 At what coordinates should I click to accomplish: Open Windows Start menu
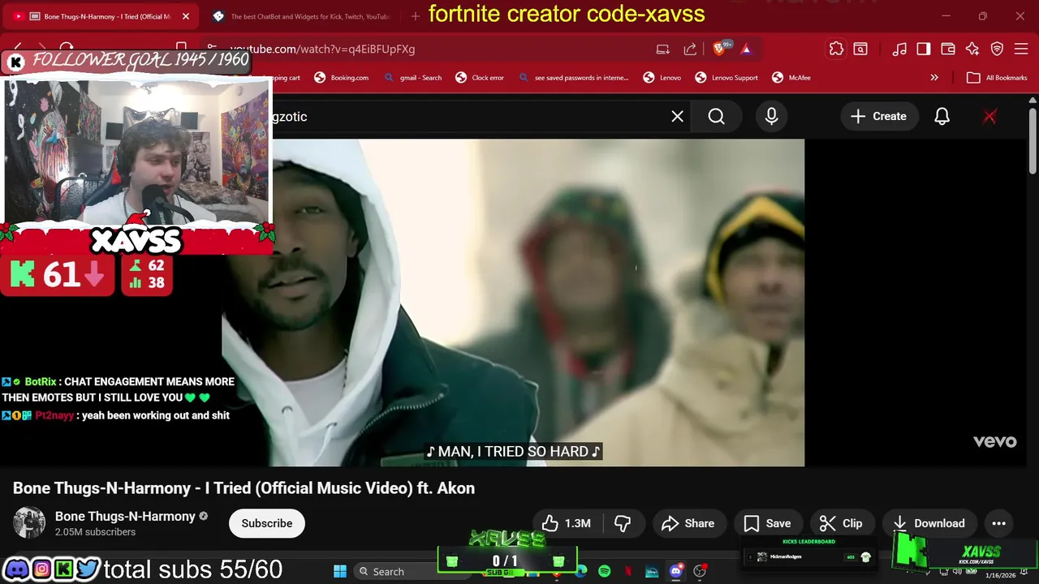(340, 571)
